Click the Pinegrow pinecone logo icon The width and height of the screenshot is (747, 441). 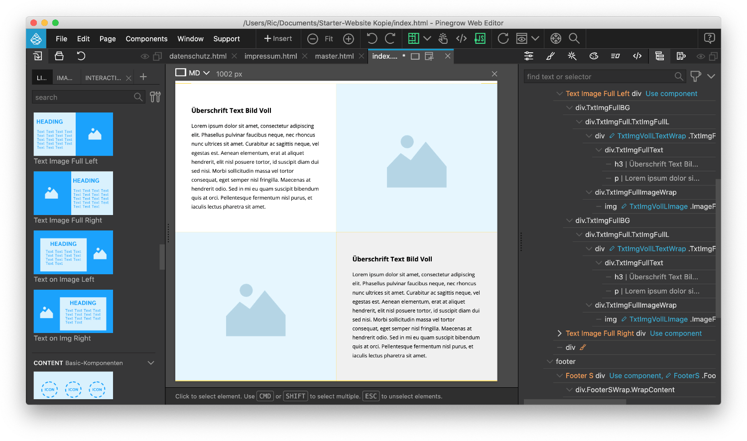pyautogui.click(x=36, y=39)
